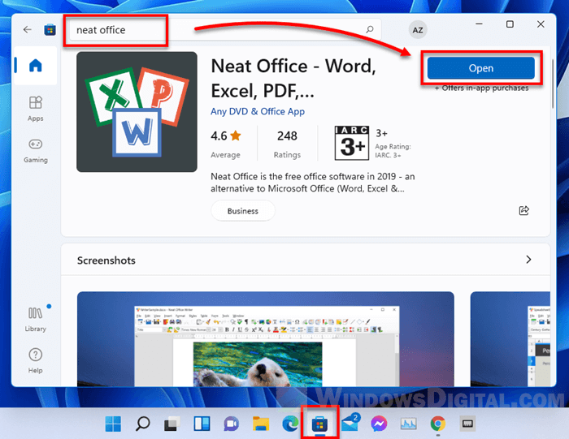The width and height of the screenshot is (569, 439).
Task: Open the Apps section in sidebar
Action: (x=36, y=108)
